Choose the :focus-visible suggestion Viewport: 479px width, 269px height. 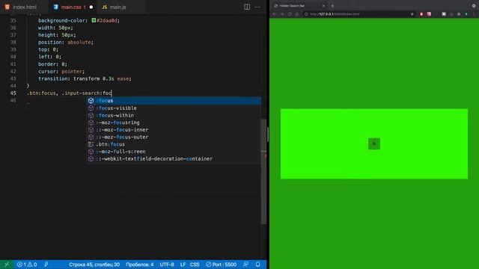pos(174,108)
